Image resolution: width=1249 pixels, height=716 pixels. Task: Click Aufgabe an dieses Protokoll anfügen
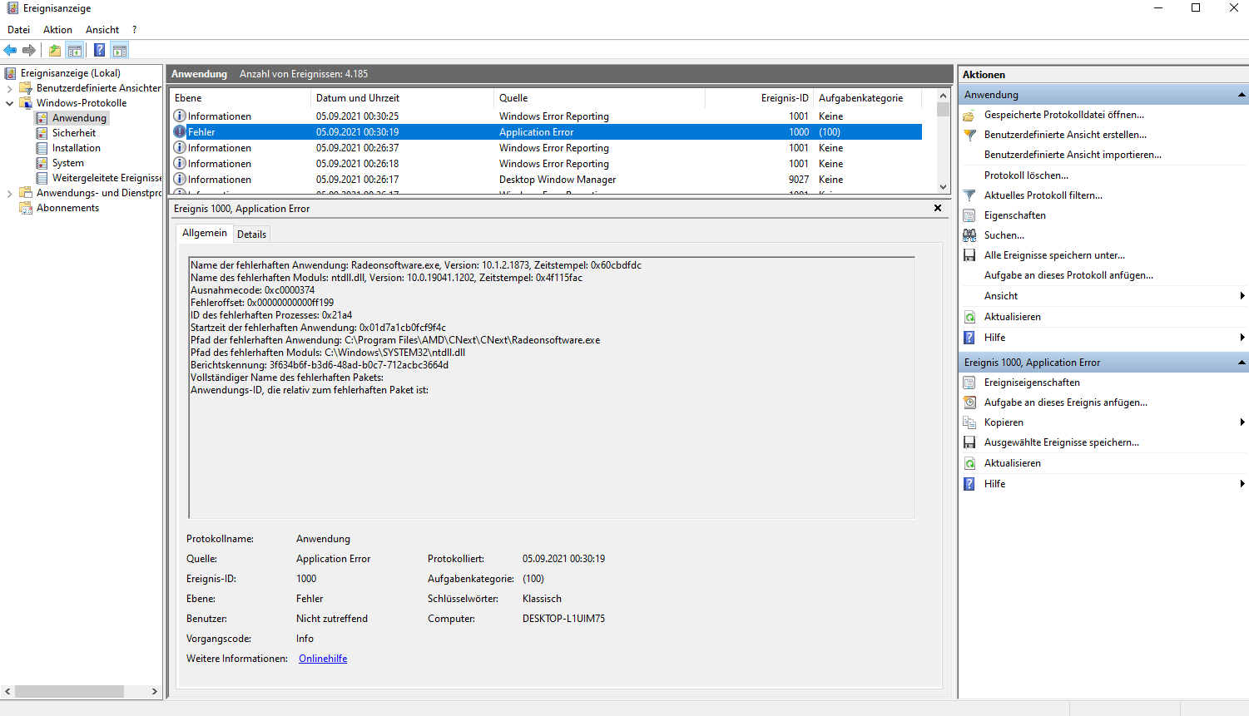1068,275
